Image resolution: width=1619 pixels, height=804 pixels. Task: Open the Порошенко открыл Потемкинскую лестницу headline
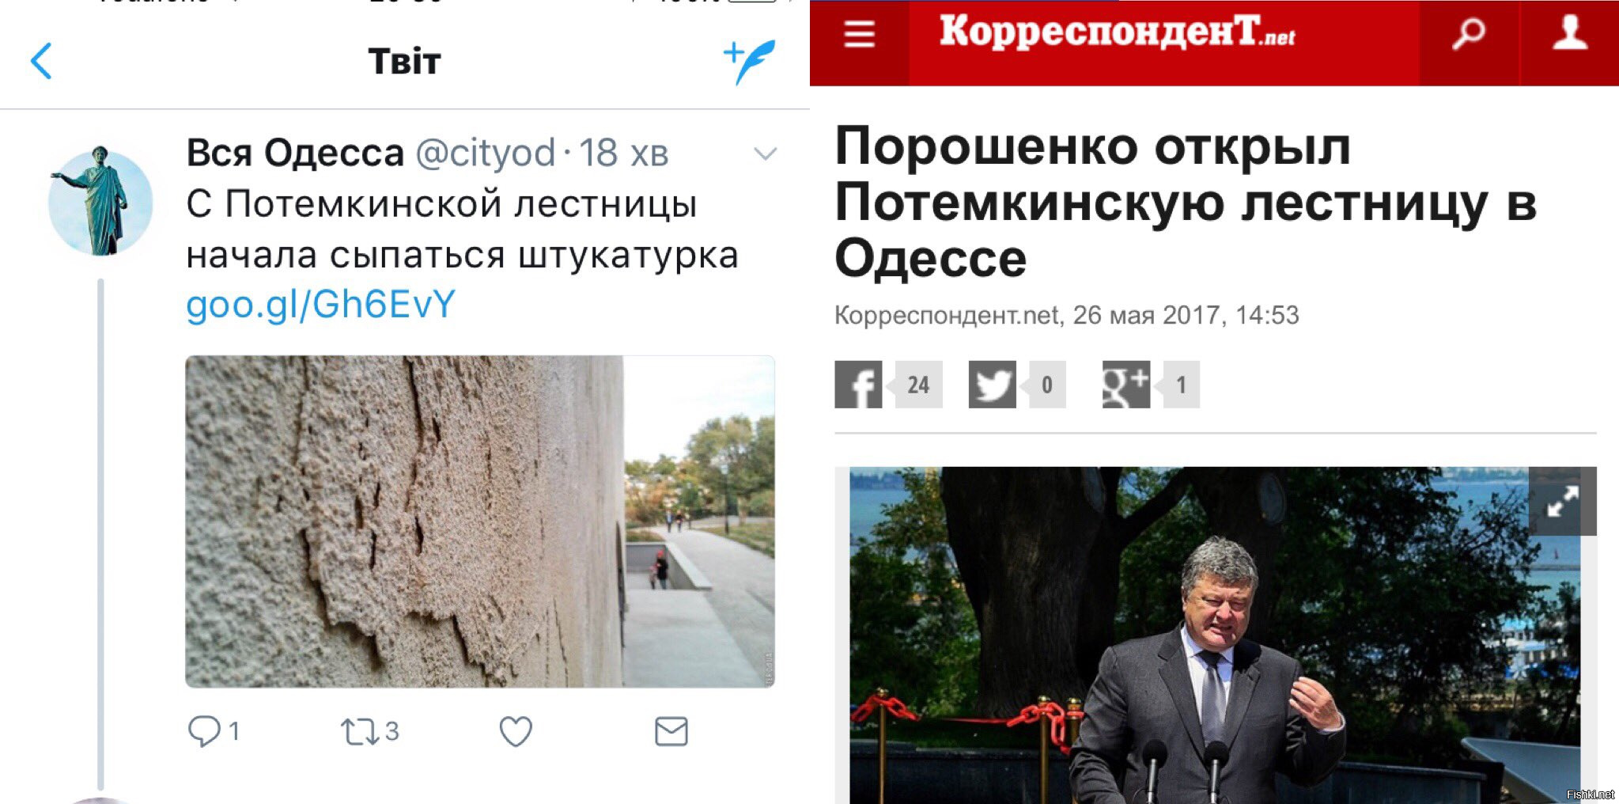click(1186, 203)
